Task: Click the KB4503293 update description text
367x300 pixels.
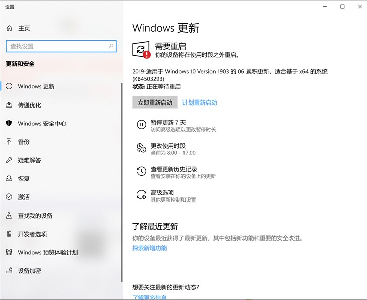Action: (230, 75)
